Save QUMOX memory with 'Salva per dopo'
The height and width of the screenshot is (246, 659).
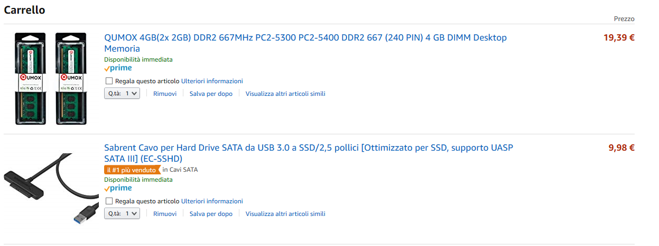pos(211,94)
